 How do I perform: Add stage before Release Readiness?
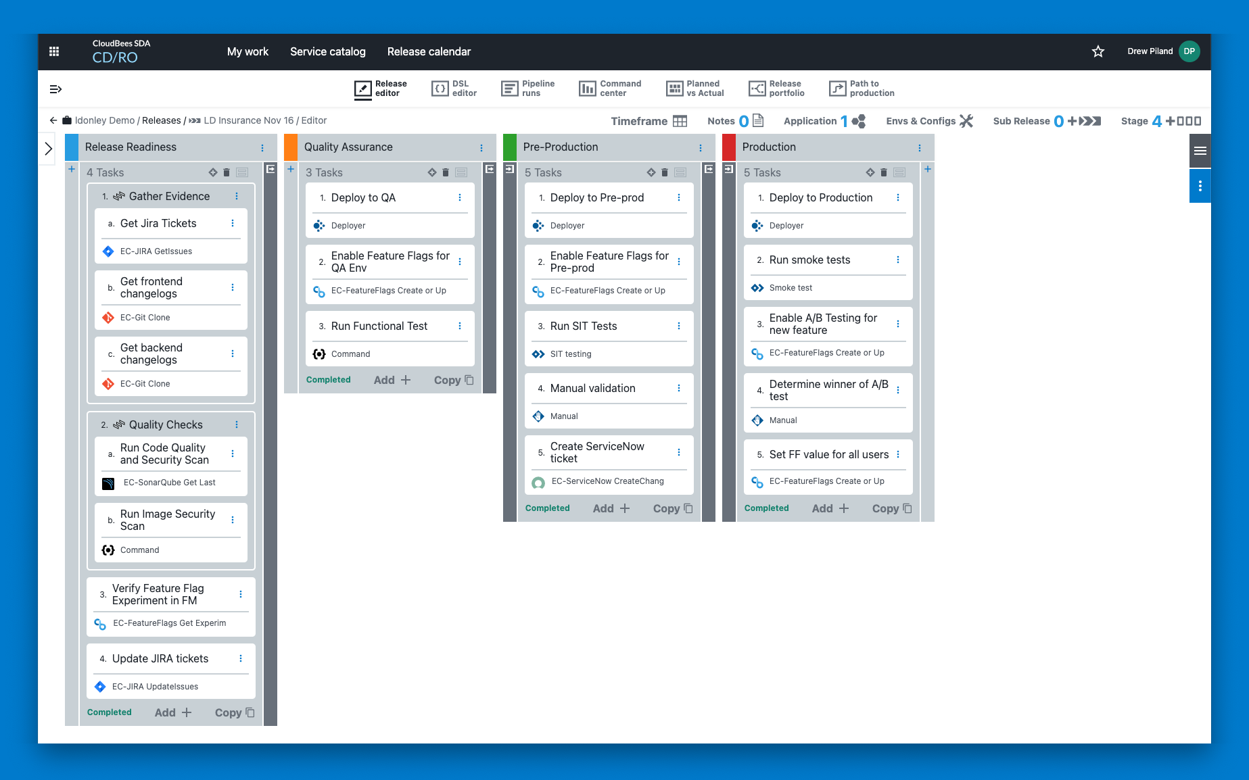pyautogui.click(x=72, y=169)
